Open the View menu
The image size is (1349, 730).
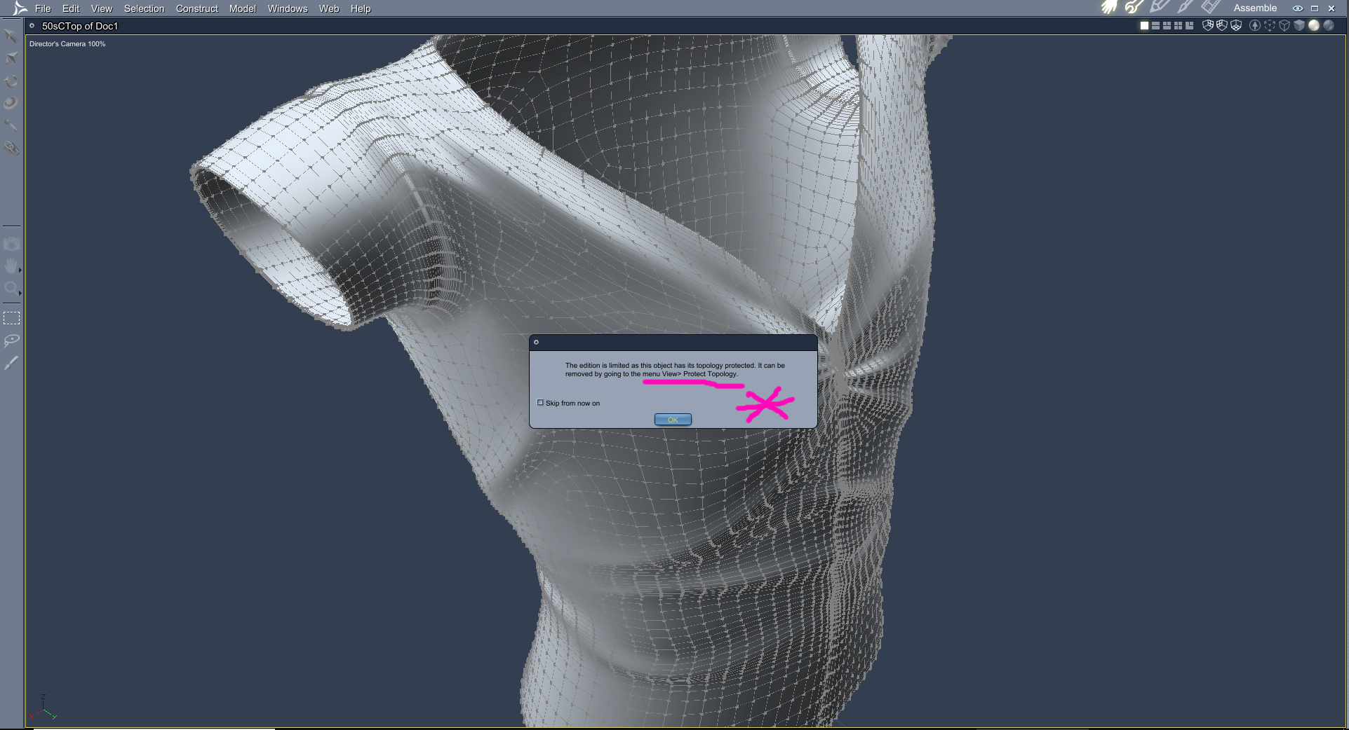pos(102,8)
